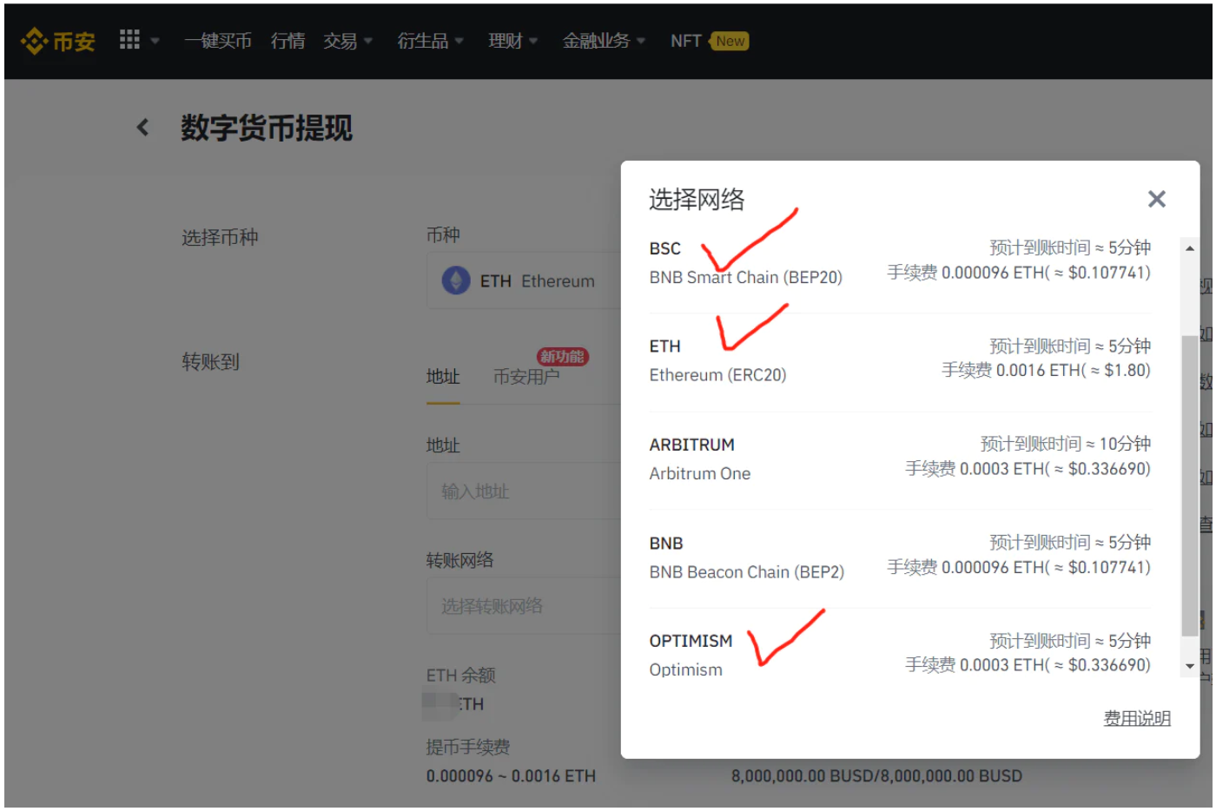Open the 费用说明 fee explanation link
Viewport: 1216px width, 811px height.
click(1137, 718)
